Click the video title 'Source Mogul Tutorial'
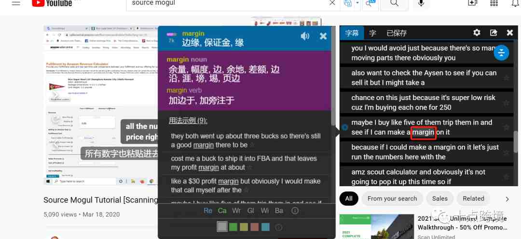This screenshot has width=521, height=239. [x=101, y=200]
